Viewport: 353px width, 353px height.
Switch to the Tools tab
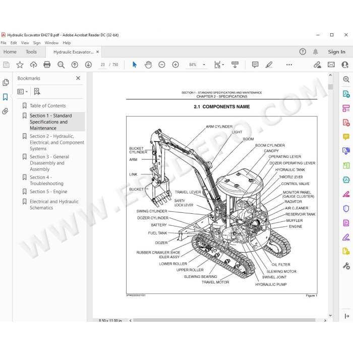coord(31,52)
